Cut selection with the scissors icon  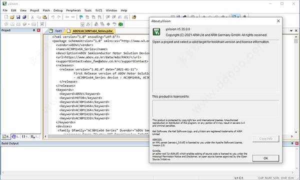[x=32, y=17]
